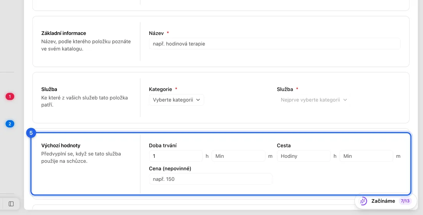
Task: Click the Cesta Hodiny field
Action: click(304, 156)
